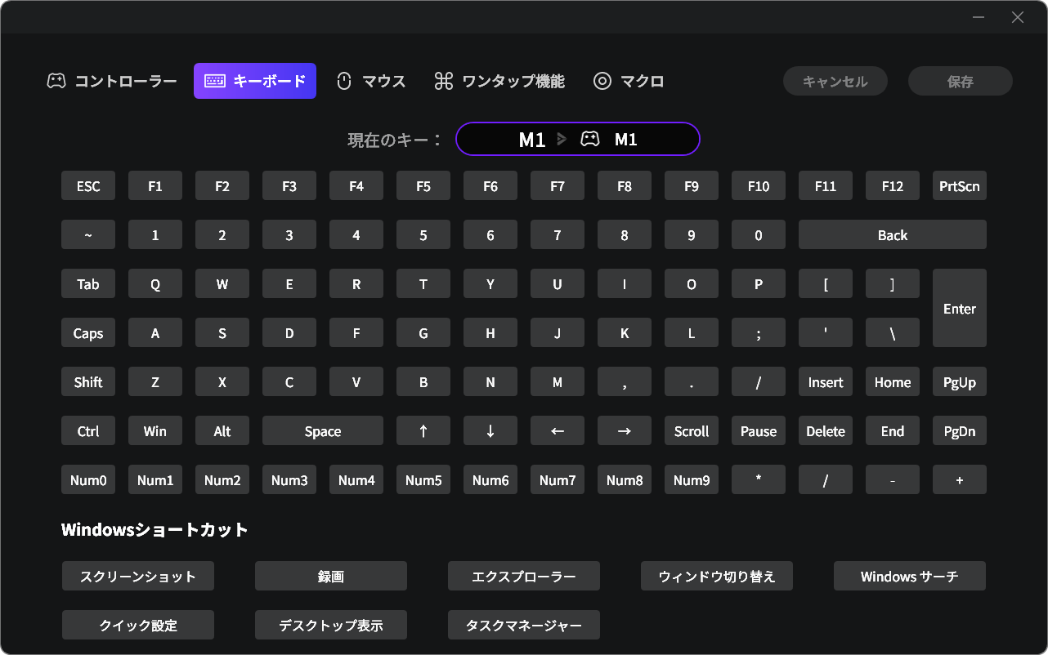Viewport: 1048px width, 655px height.
Task: Select the PrtScn key
Action: tap(960, 186)
